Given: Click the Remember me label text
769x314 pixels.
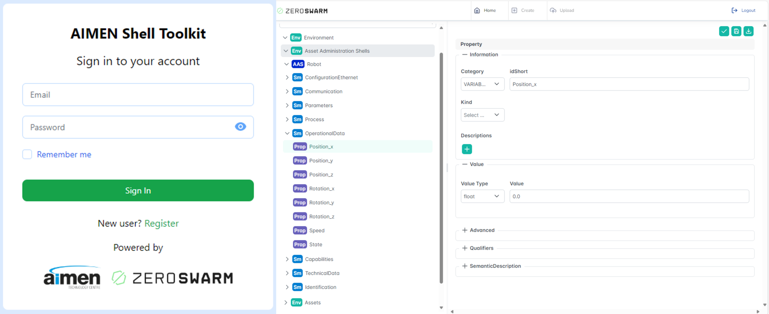Looking at the screenshot, I should [64, 154].
